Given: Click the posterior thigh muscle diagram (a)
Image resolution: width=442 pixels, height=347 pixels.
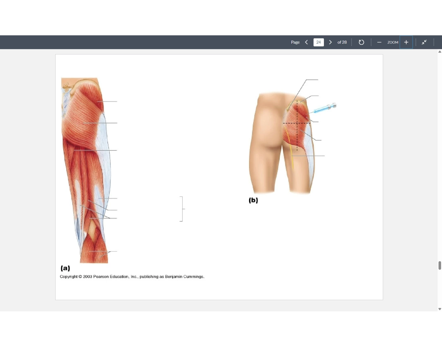Looking at the screenshot, I should click(x=89, y=170).
